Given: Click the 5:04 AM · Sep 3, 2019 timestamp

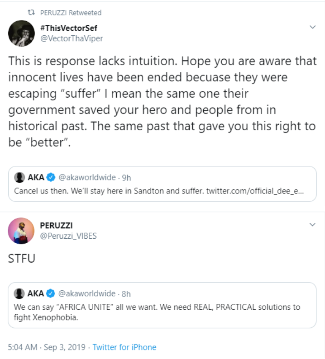Looking at the screenshot, I should [45, 347].
